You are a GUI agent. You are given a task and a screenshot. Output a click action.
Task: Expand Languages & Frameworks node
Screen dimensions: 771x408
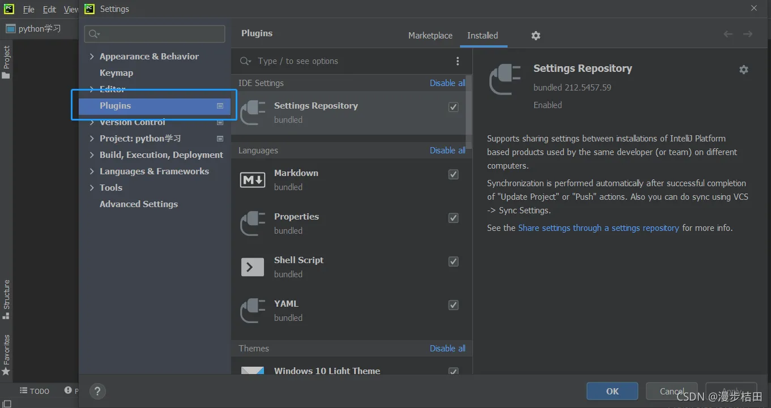tap(92, 171)
